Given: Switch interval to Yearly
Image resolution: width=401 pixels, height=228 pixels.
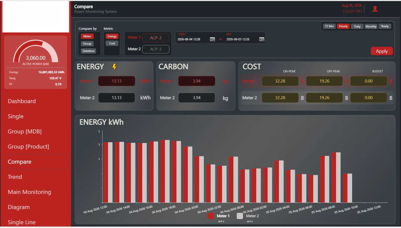Looking at the screenshot, I should (385, 26).
